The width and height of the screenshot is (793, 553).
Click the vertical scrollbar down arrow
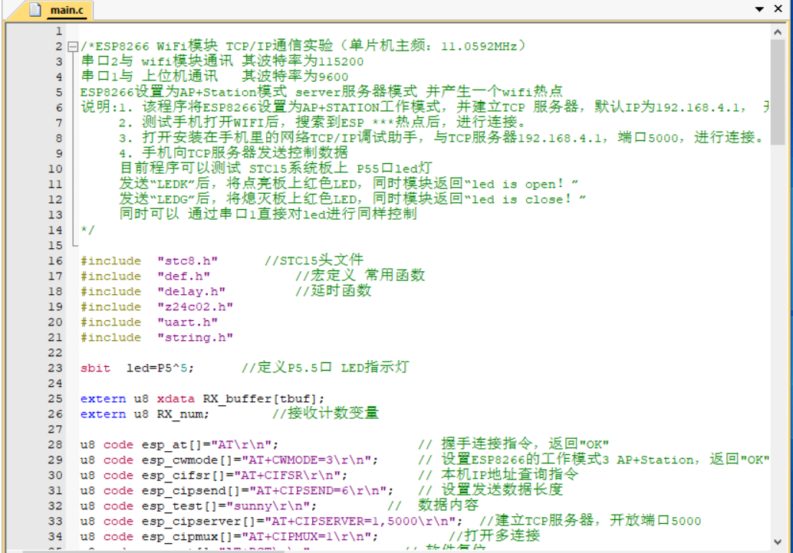point(778,542)
